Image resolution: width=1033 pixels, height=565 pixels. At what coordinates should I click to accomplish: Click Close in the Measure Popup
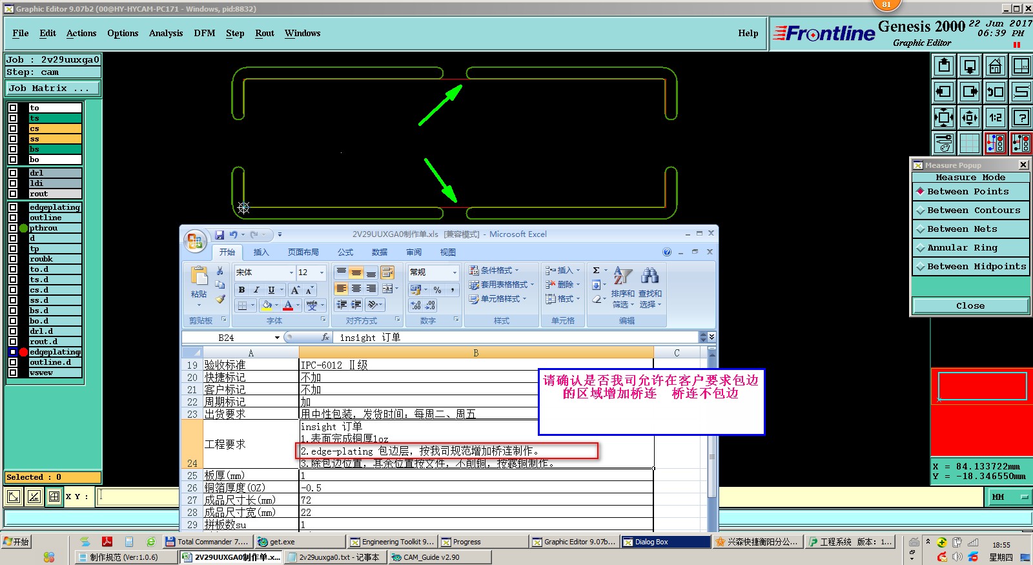pos(970,306)
